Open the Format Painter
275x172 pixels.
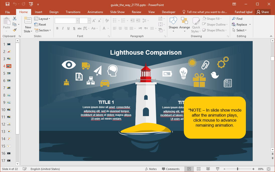14,30
